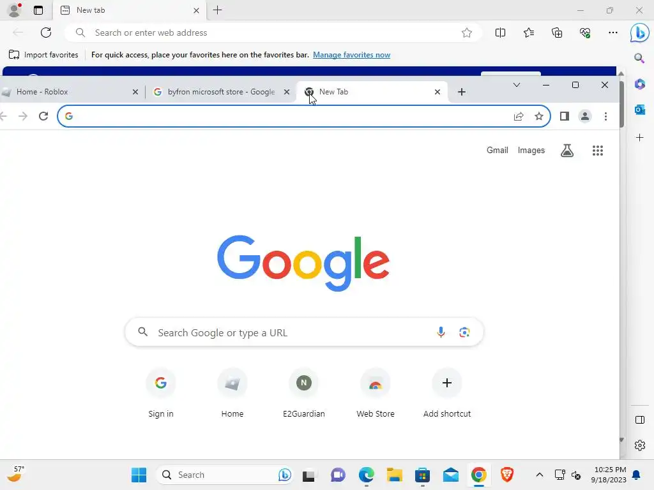Image resolution: width=654 pixels, height=490 pixels.
Task: Switch to Home - Roblox tab
Action: point(70,92)
